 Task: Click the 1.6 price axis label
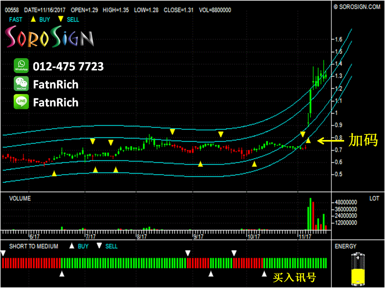pyautogui.click(x=338, y=40)
